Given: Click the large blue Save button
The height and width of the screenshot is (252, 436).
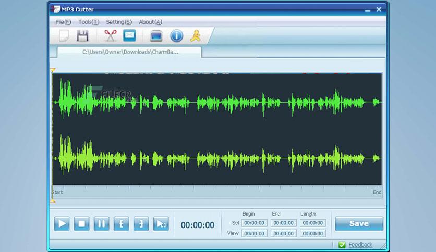Looking at the screenshot, I should (359, 224).
